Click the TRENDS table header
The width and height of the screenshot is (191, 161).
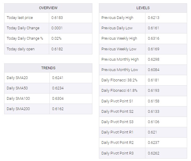click(48, 68)
